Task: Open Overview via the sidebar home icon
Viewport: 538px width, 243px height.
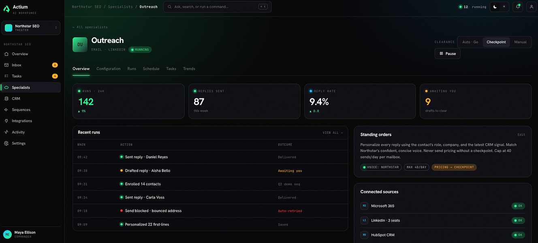Action: coord(6,54)
